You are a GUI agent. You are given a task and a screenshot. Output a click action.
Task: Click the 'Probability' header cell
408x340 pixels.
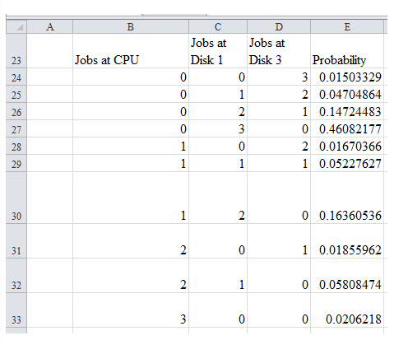point(347,51)
